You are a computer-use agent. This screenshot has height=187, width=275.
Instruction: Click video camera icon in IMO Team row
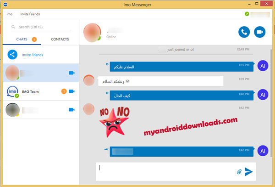(71, 91)
